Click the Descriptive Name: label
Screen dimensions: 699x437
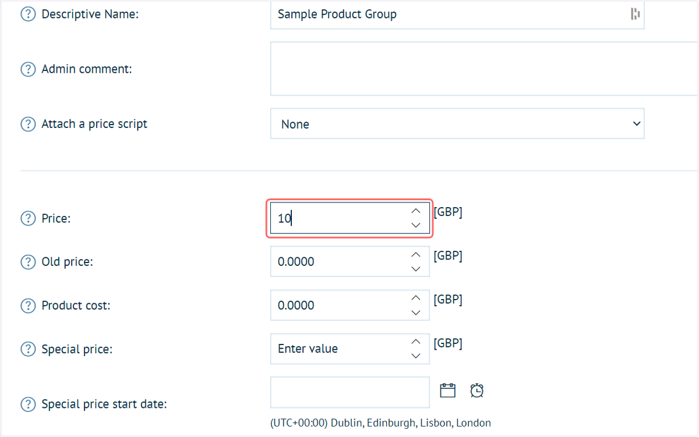point(90,14)
